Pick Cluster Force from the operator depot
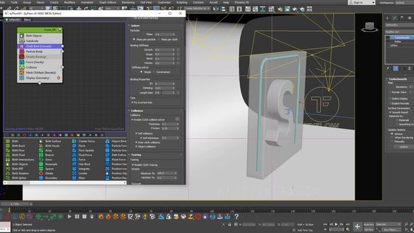Screen dimensions: 414x233 click(86, 141)
